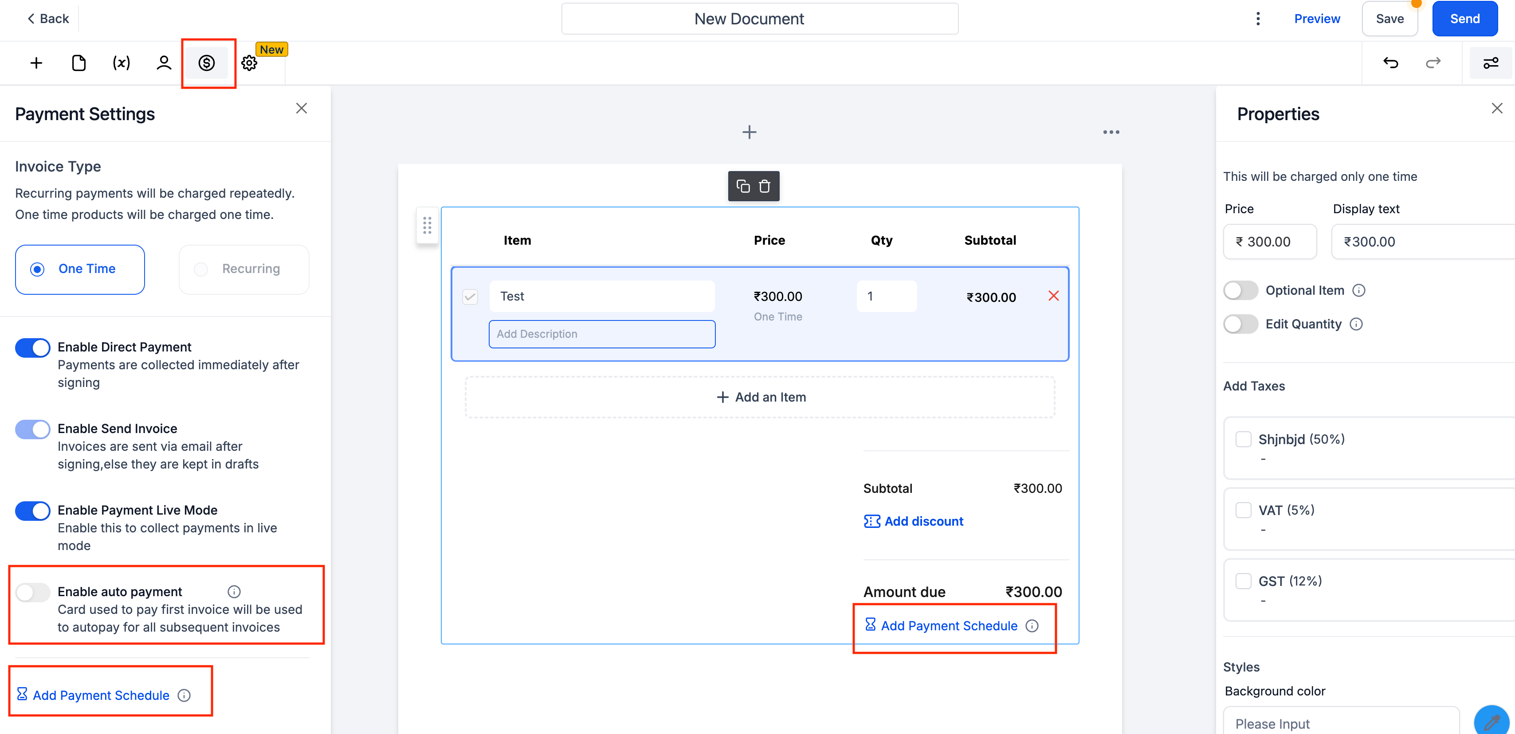The height and width of the screenshot is (734, 1515).
Task: Click the Send button
Action: [x=1464, y=19]
